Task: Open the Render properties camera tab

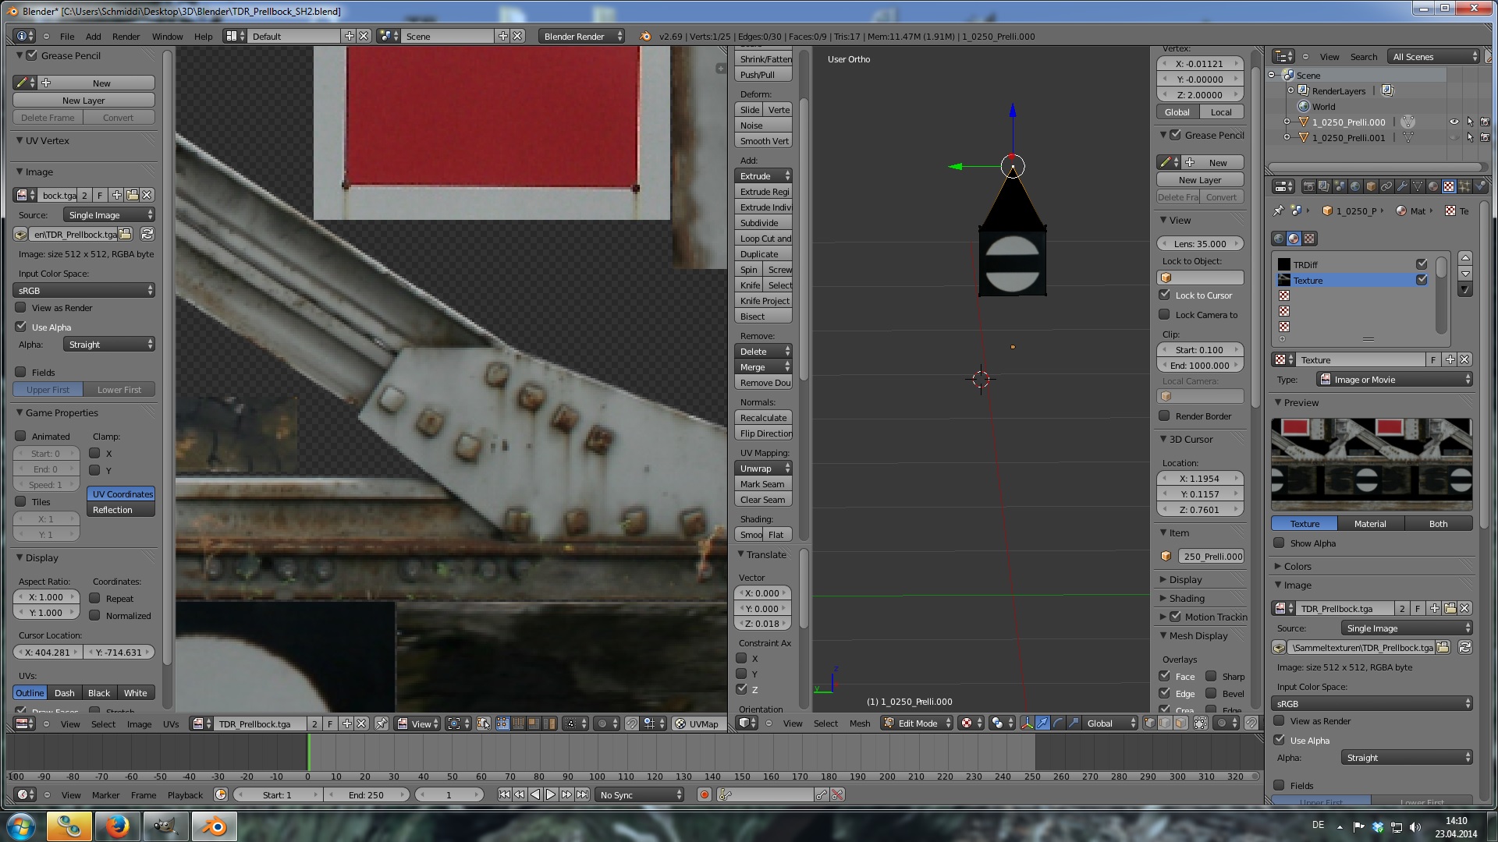Action: [x=1308, y=186]
